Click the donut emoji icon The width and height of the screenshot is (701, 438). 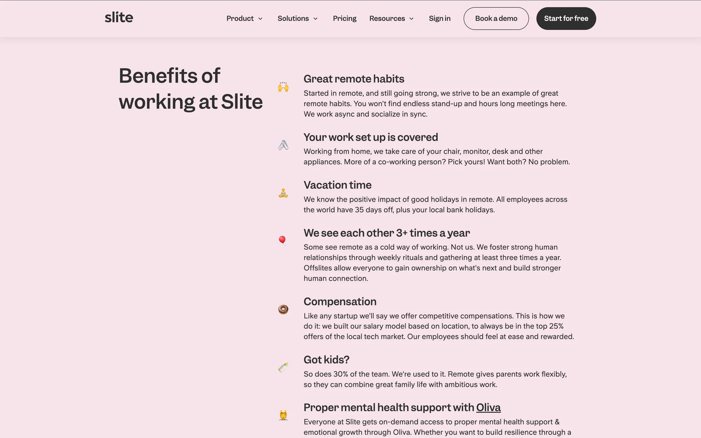tap(283, 309)
